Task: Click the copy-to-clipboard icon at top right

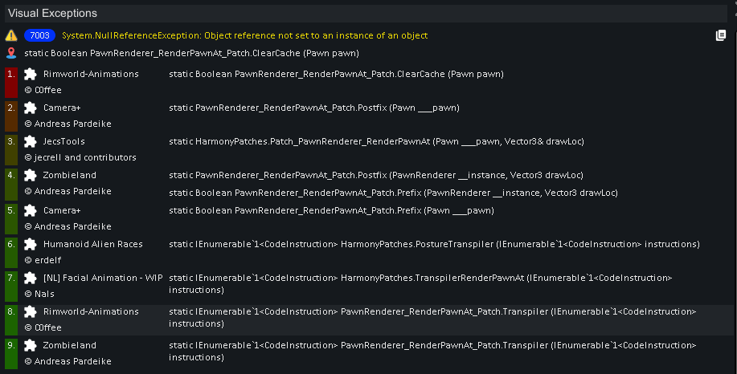Action: click(721, 35)
